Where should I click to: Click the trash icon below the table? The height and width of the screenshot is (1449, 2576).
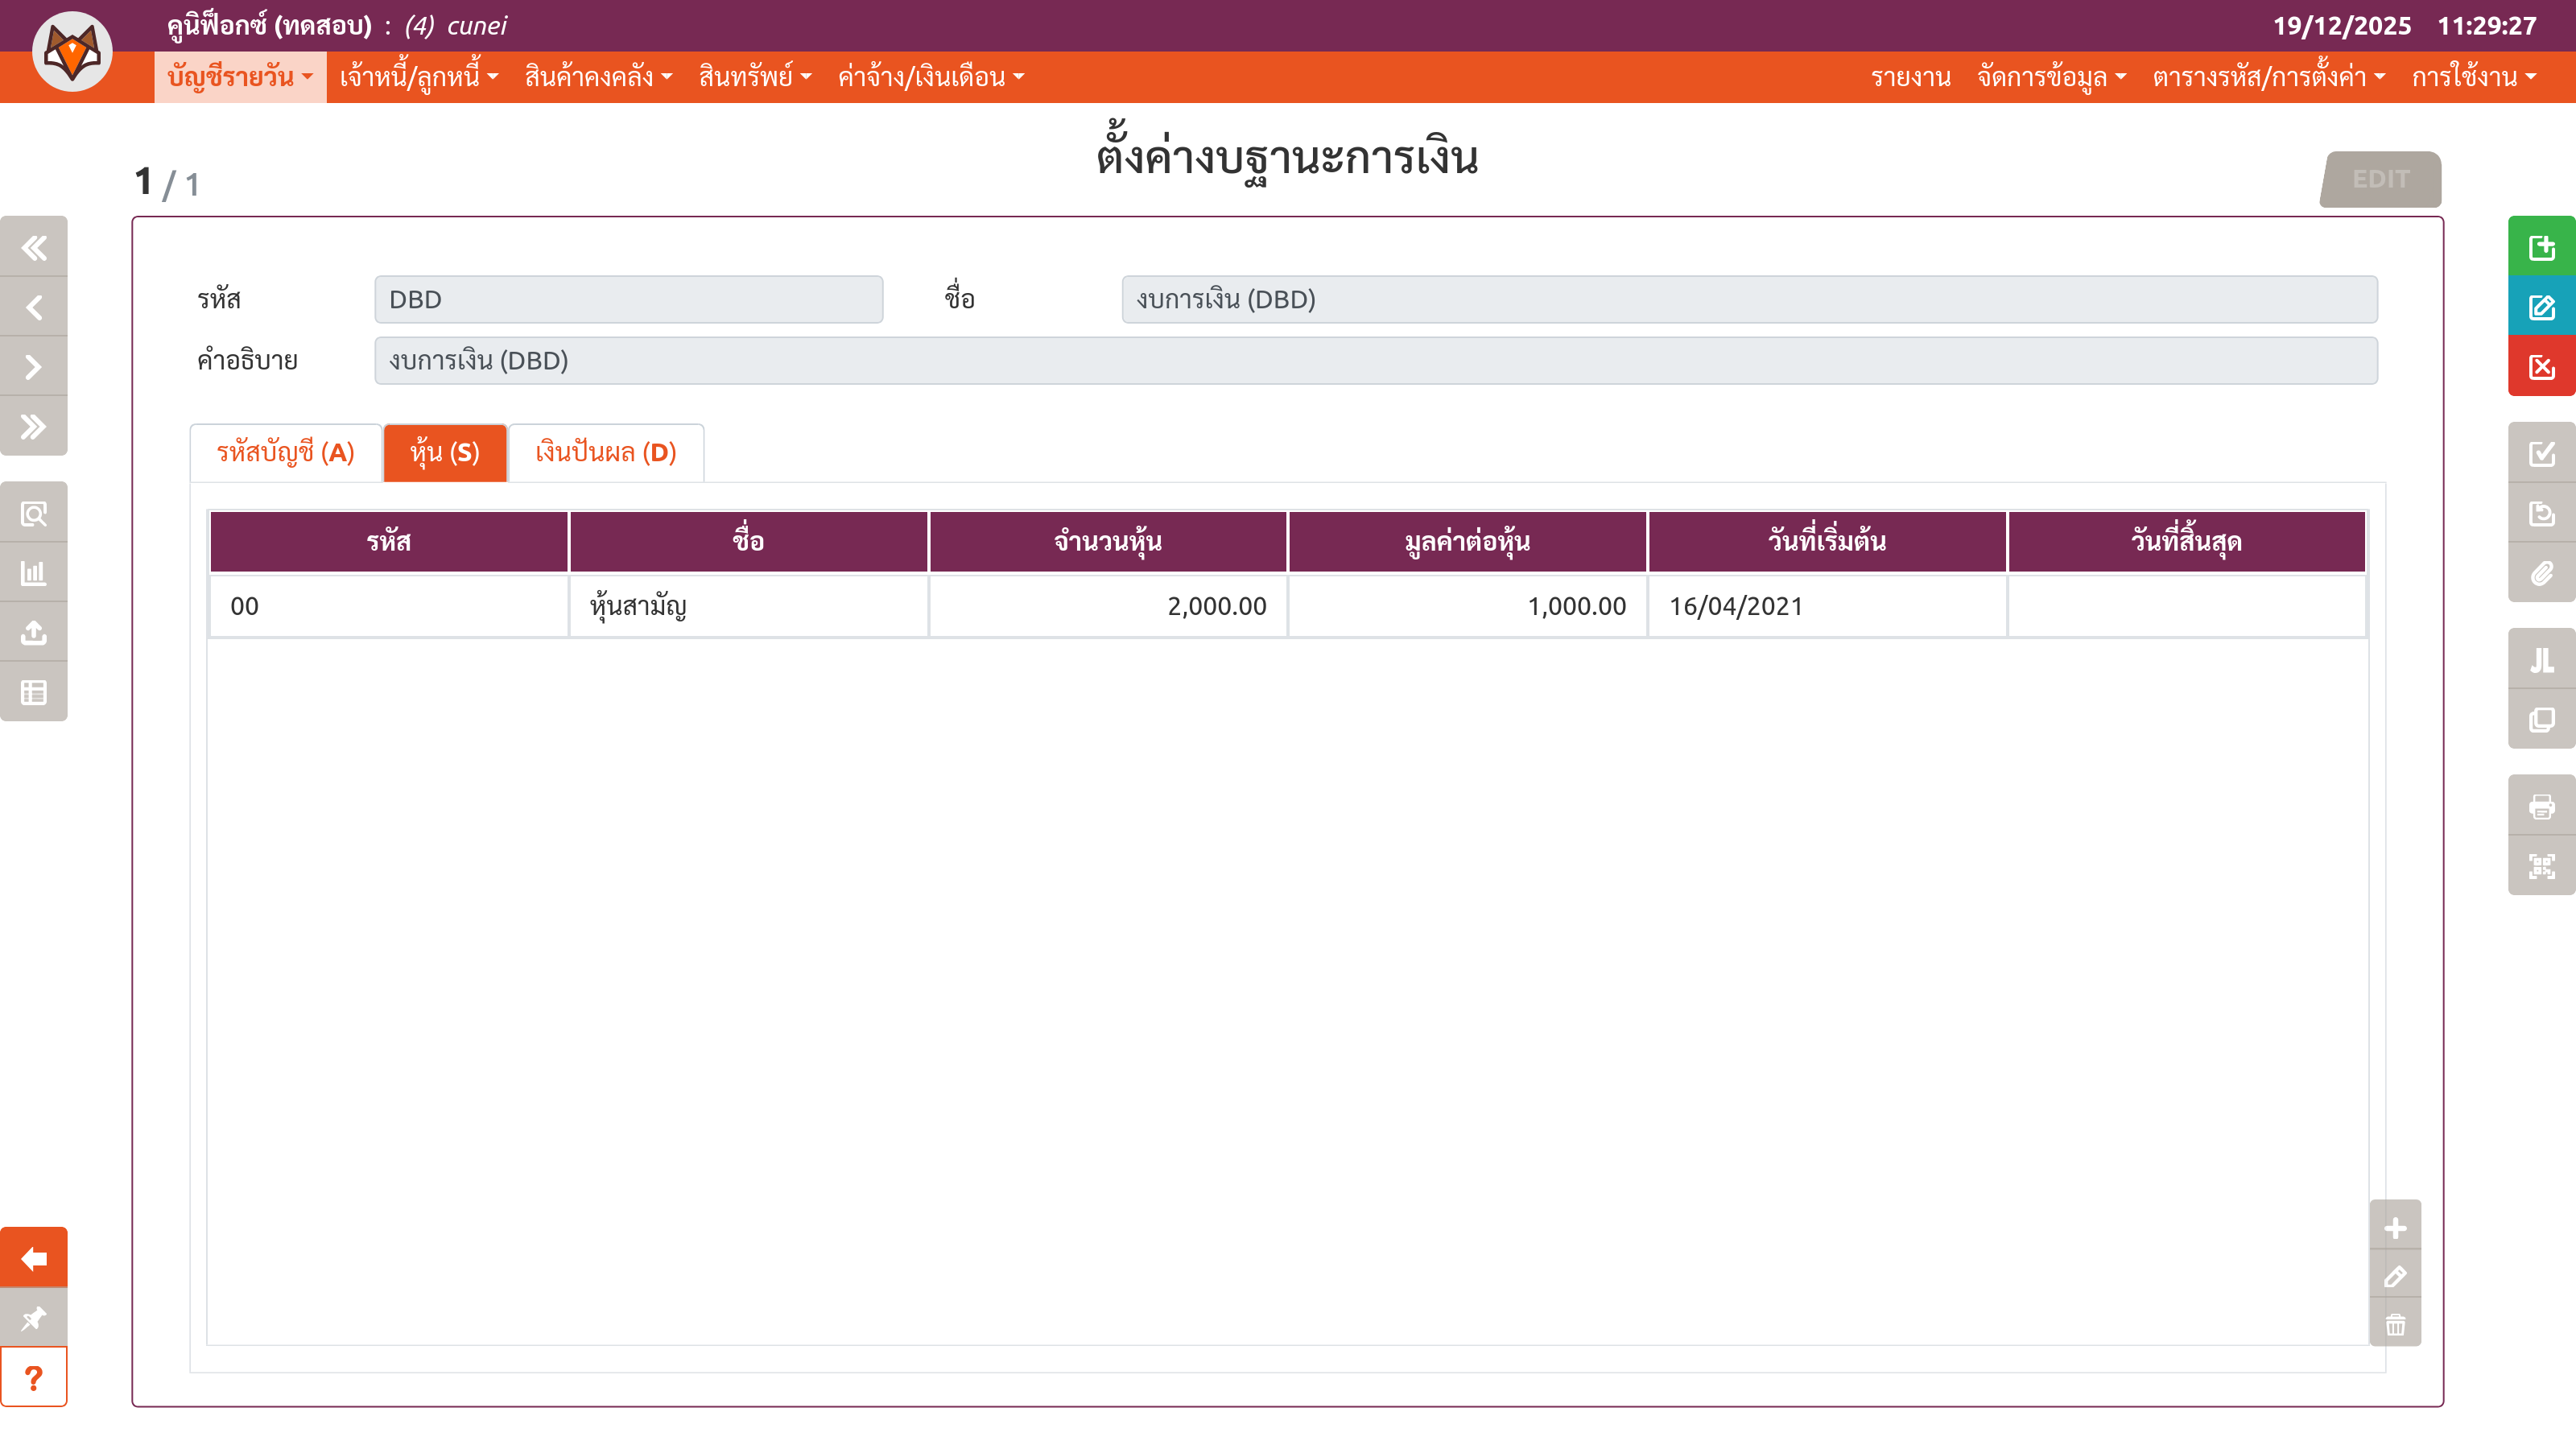(x=2395, y=1325)
